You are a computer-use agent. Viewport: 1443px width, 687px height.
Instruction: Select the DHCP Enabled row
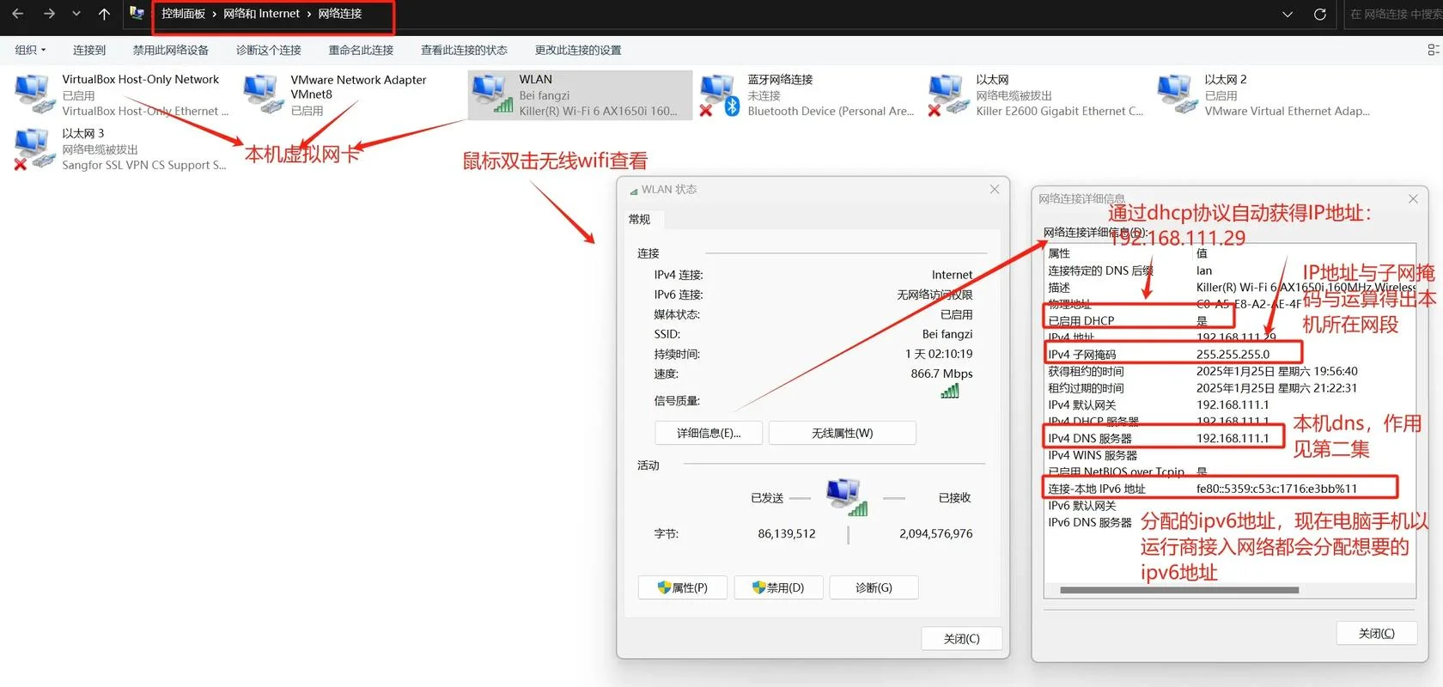click(x=1230, y=320)
